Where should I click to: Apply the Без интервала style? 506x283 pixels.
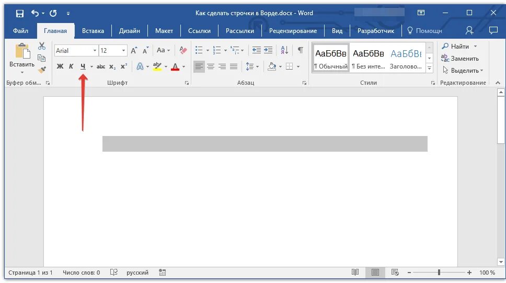(x=368, y=58)
